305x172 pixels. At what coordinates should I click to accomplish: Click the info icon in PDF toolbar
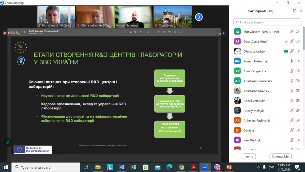125,32
